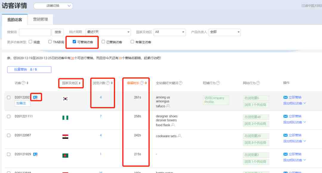Screen dimensions: 322x173
Task: Open browse count 7 link
Action: tap(101, 116)
